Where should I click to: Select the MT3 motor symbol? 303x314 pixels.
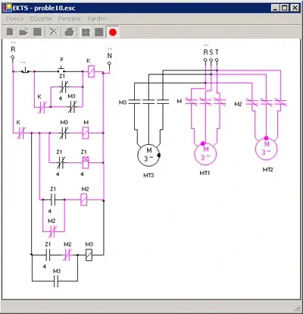tap(148, 155)
